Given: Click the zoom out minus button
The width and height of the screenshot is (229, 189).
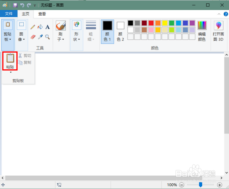Looking at the screenshot, I should pyautogui.click(x=182, y=185).
